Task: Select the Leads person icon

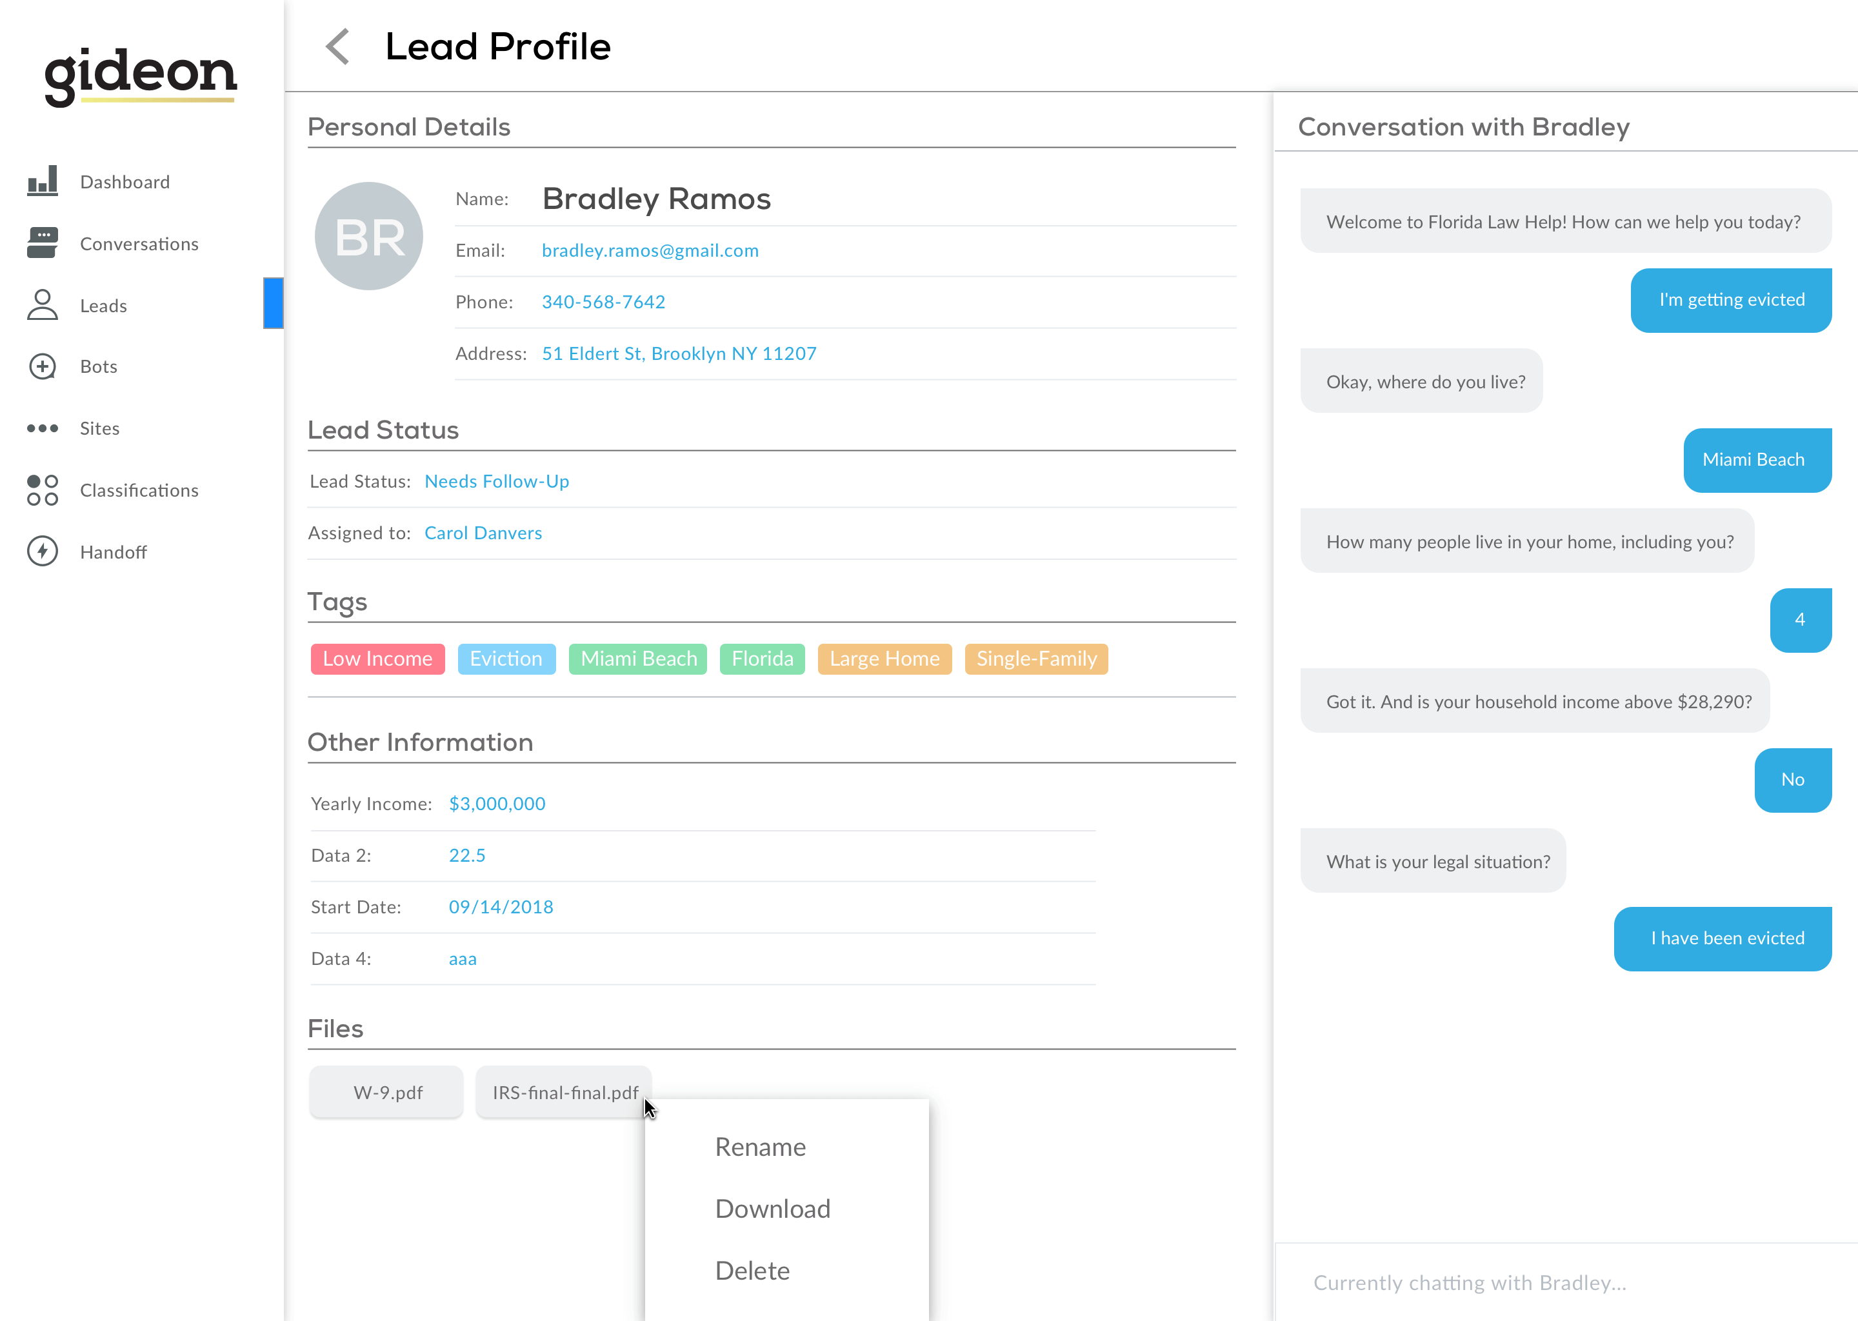Action: (43, 305)
